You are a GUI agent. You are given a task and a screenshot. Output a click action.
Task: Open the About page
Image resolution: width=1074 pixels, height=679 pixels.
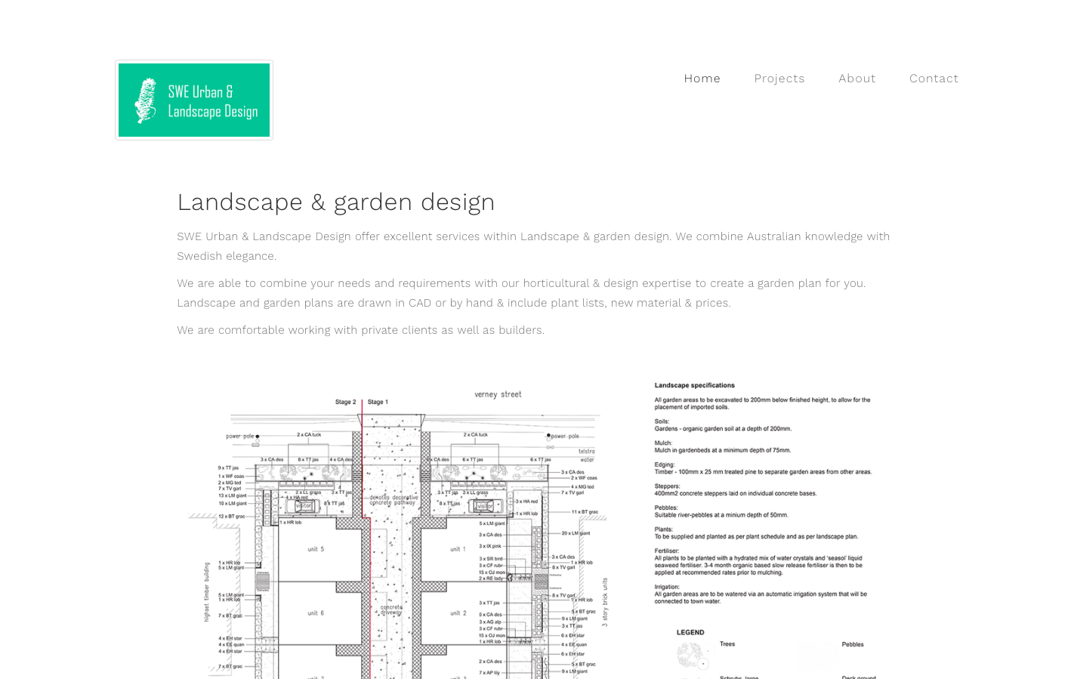pos(856,79)
